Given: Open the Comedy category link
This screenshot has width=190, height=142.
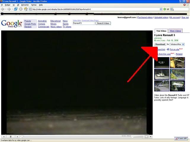Looking at the screenshot, I should pyautogui.click(x=41, y=24).
